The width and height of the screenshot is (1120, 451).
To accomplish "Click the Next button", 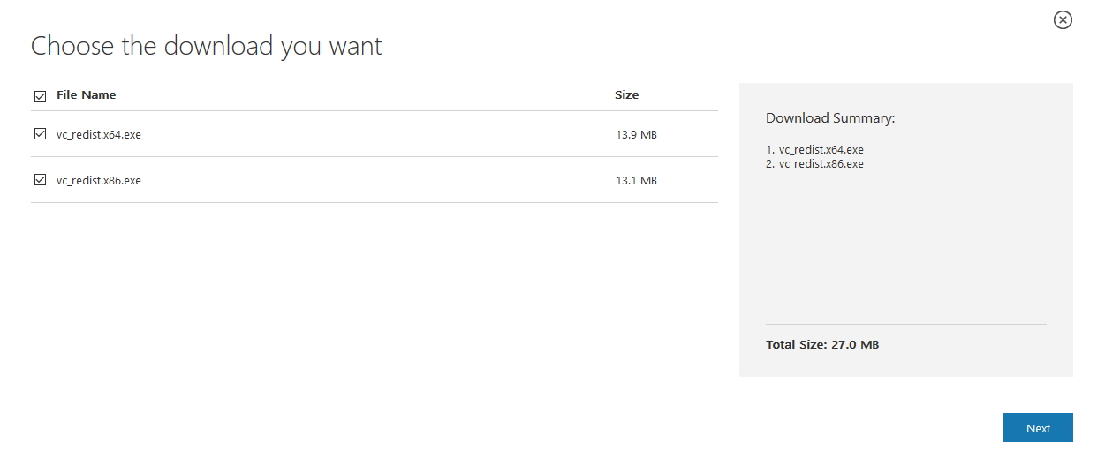I will pos(1038,428).
